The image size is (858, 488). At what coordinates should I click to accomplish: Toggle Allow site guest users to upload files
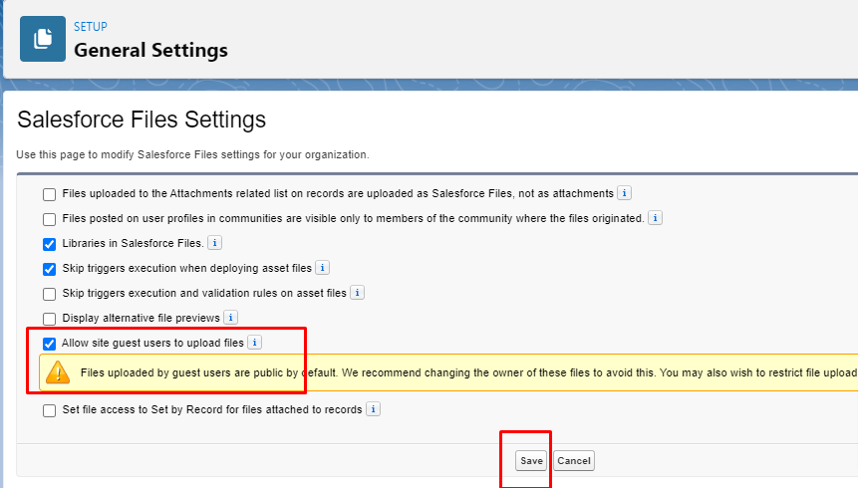click(x=49, y=344)
